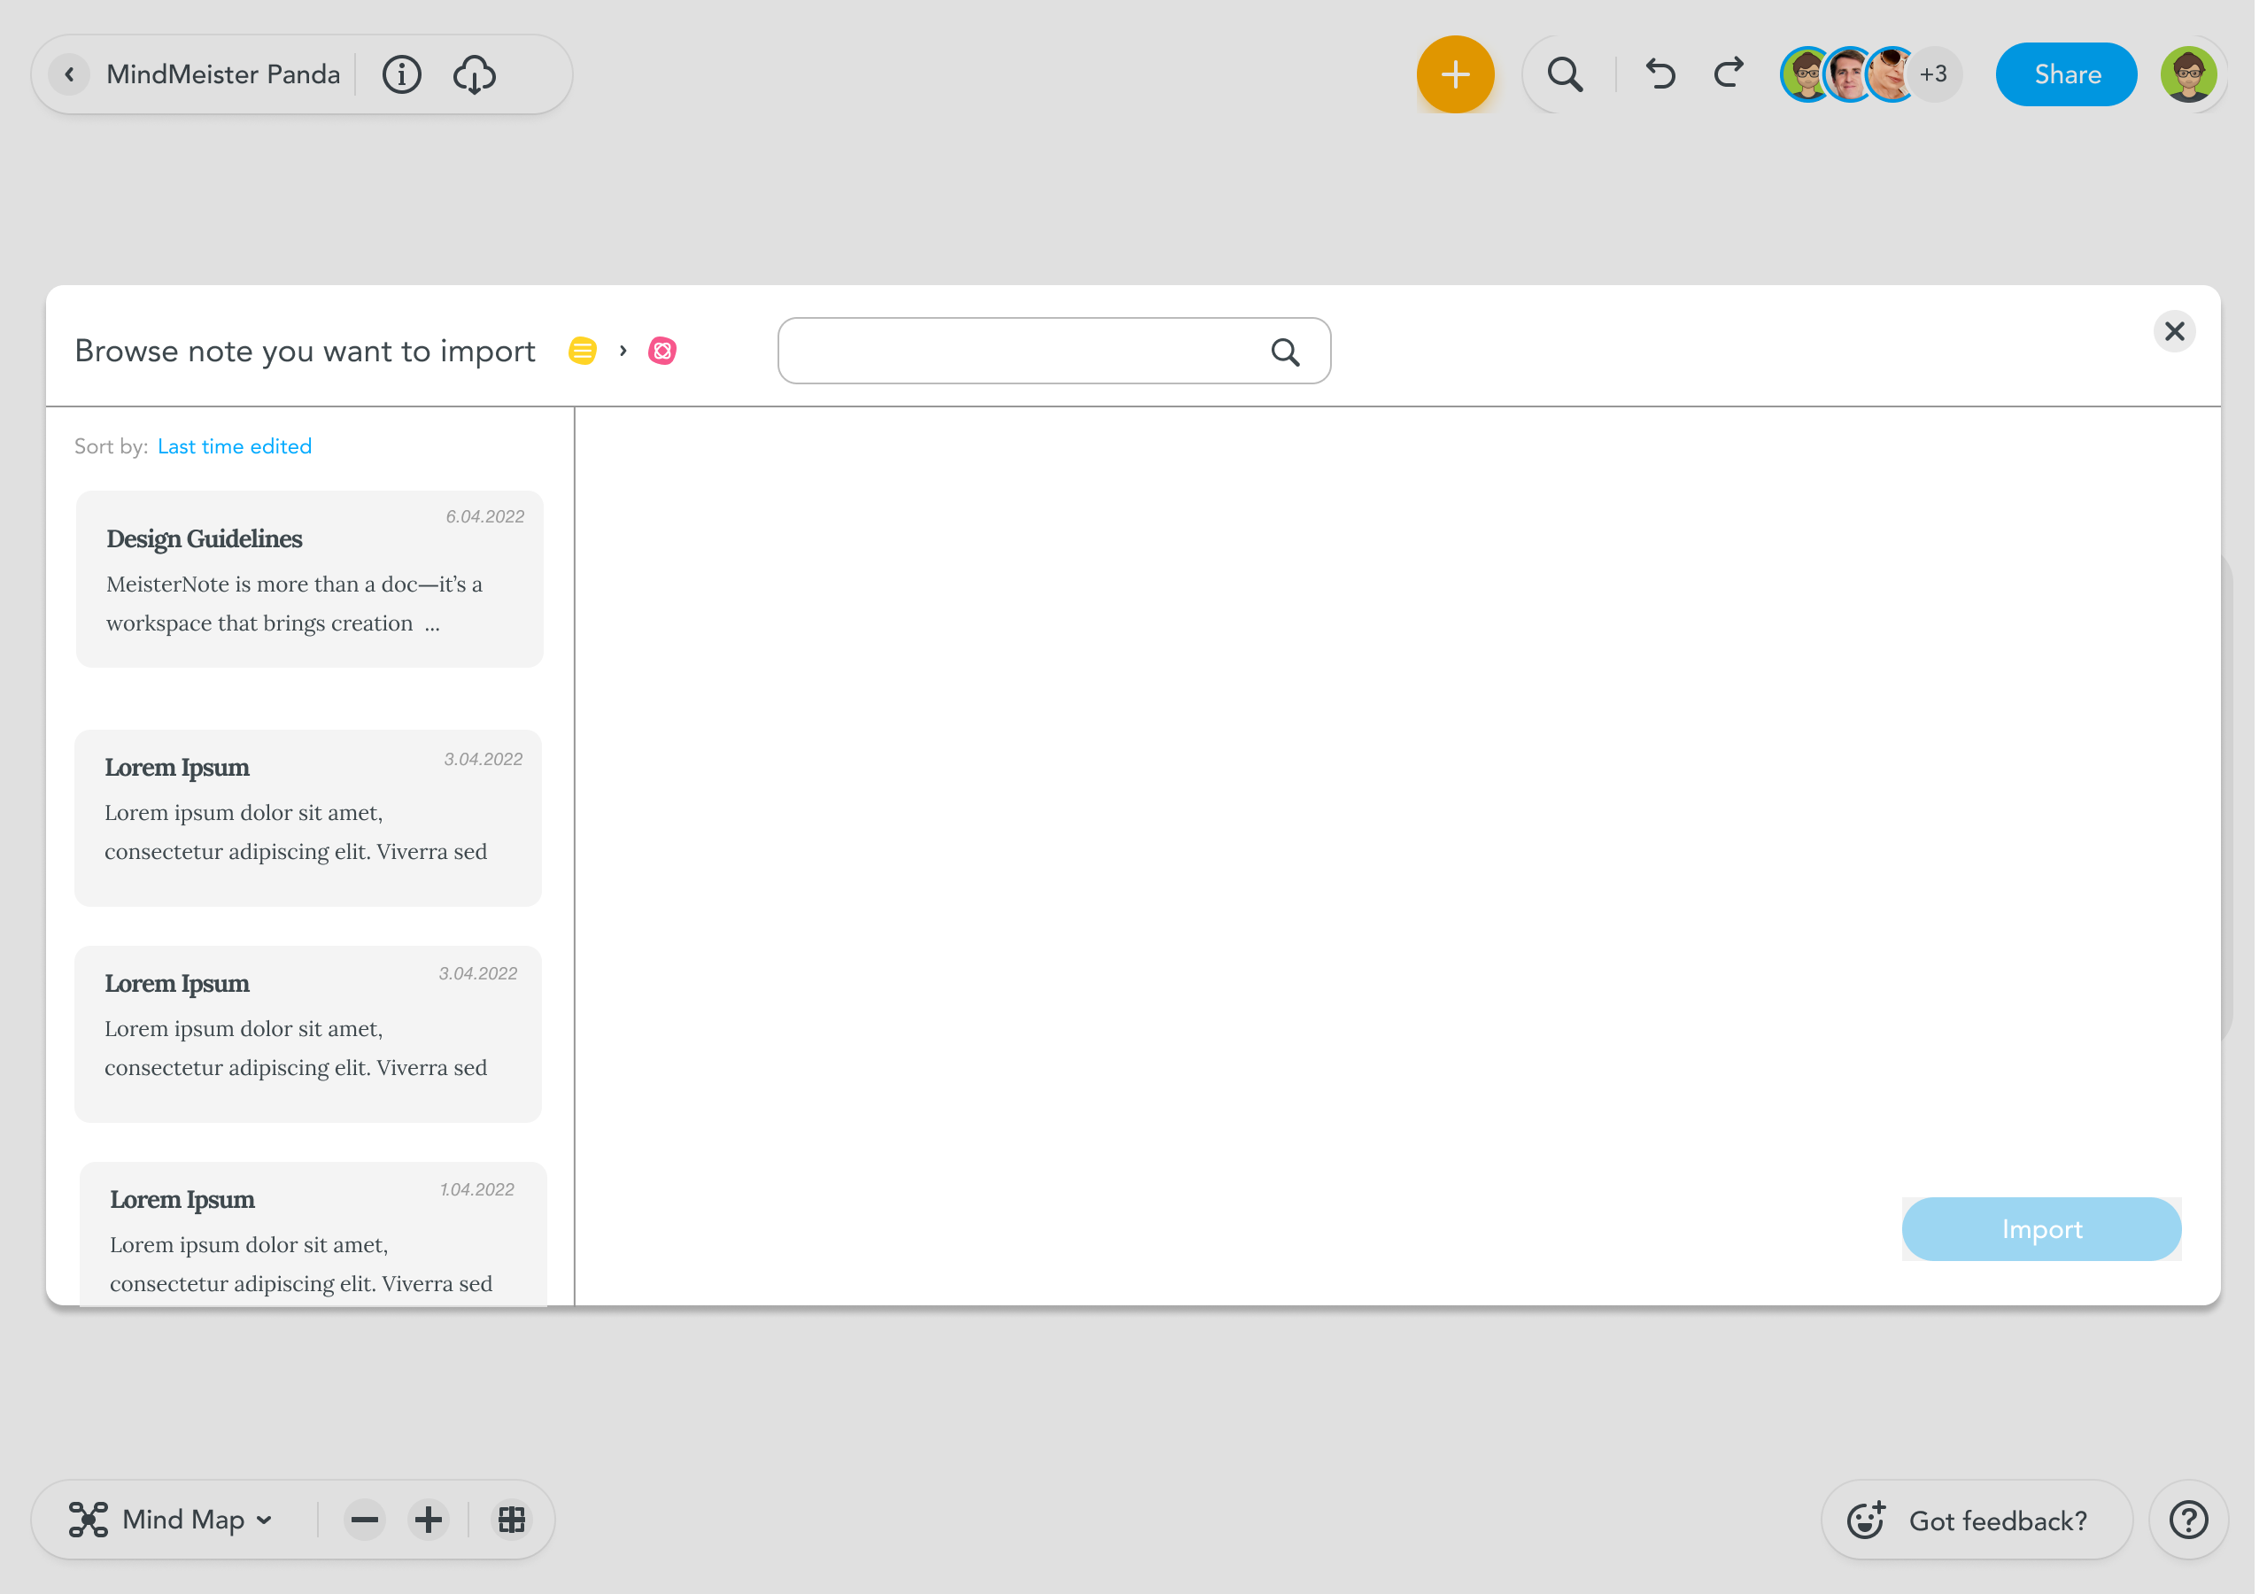Redo the last action
Screen dimensions: 2267x1594
click(x=1729, y=74)
